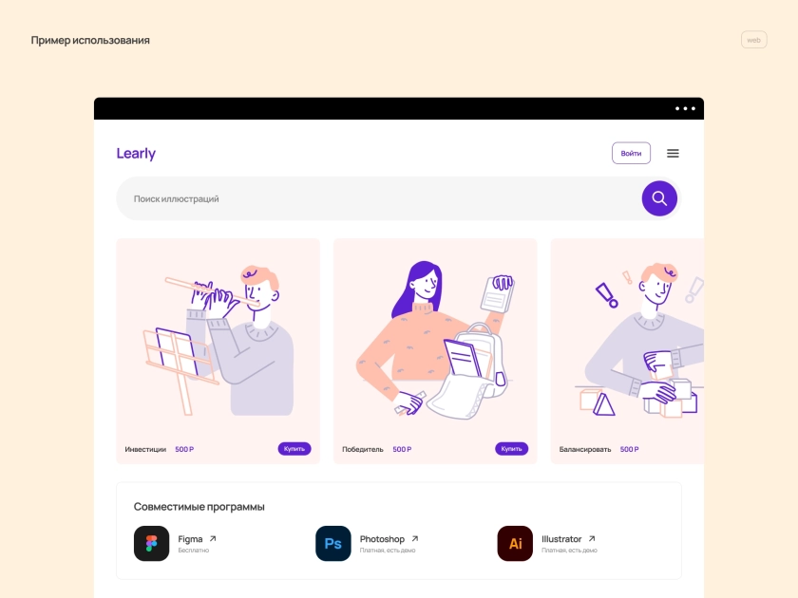Click the Photoshop Ps app icon
Screen dimensions: 798x598
[x=332, y=543]
